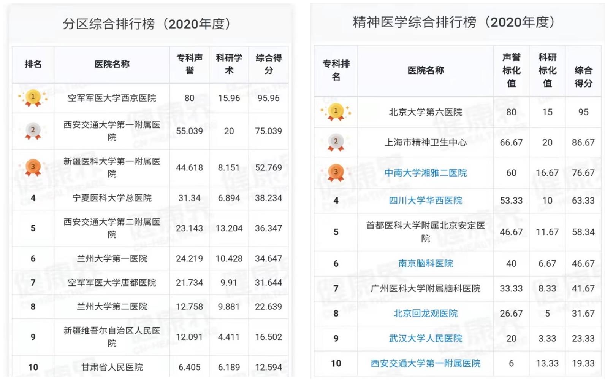Click the bronze rank 3 medal beside 新疆医科大学第一附属医院
The width and height of the screenshot is (613, 382).
(x=33, y=168)
